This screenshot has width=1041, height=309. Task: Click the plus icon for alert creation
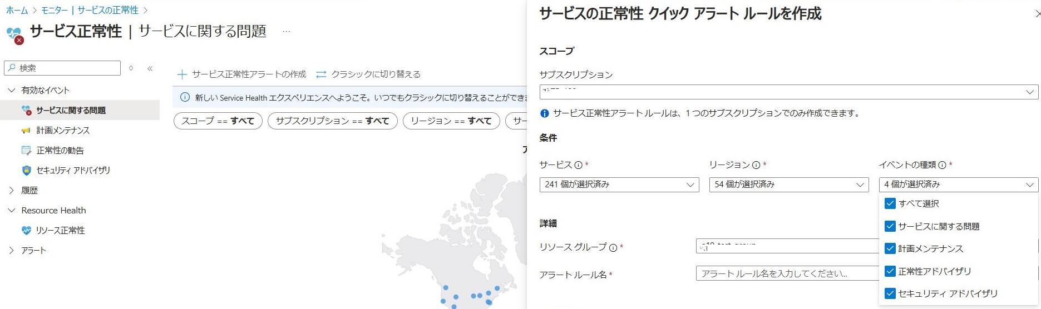pyautogui.click(x=182, y=74)
